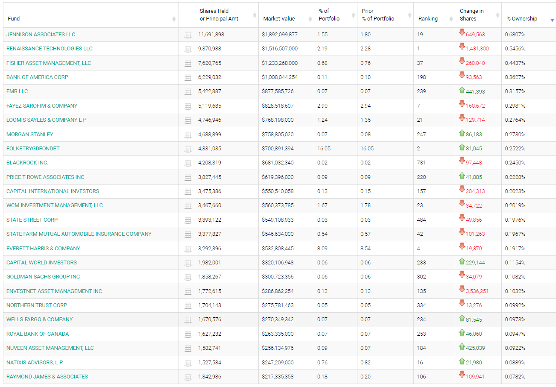Viewport: 556px width, 387px height.
Task: Open FMR LLC fund link
Action: (x=17, y=91)
